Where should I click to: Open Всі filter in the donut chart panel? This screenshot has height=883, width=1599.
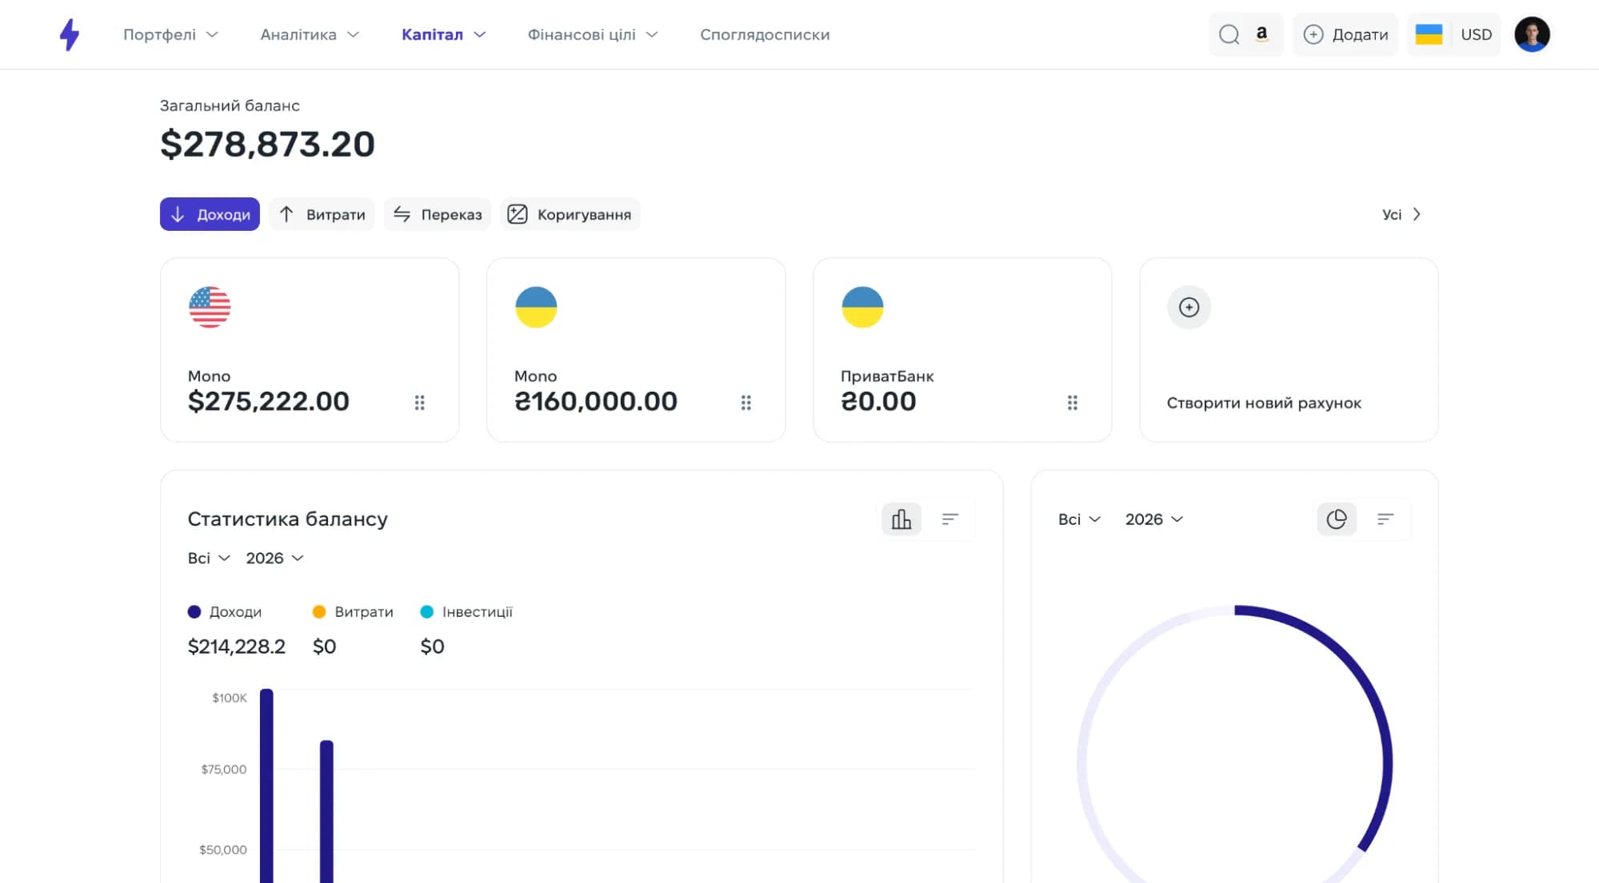1079,519
